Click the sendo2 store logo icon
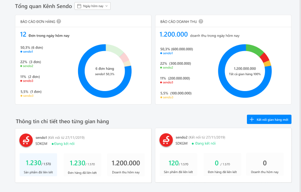 [166, 140]
